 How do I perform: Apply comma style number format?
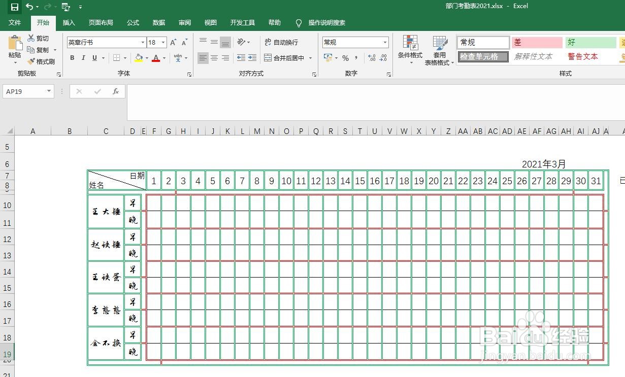tap(356, 58)
